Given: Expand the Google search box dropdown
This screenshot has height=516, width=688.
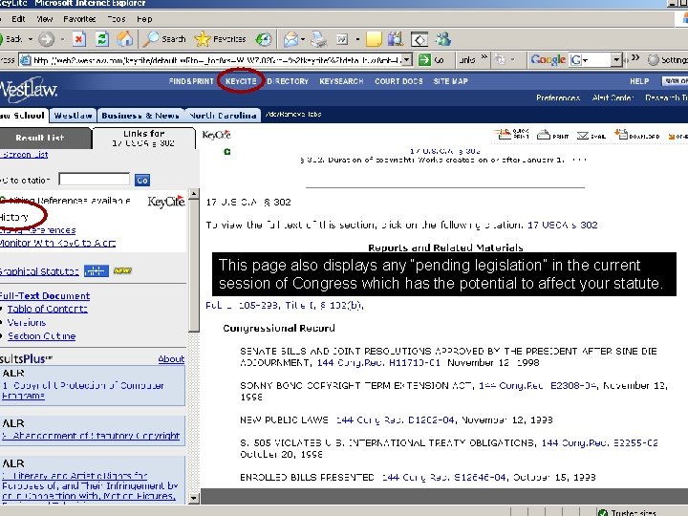Looking at the screenshot, I should [x=616, y=59].
